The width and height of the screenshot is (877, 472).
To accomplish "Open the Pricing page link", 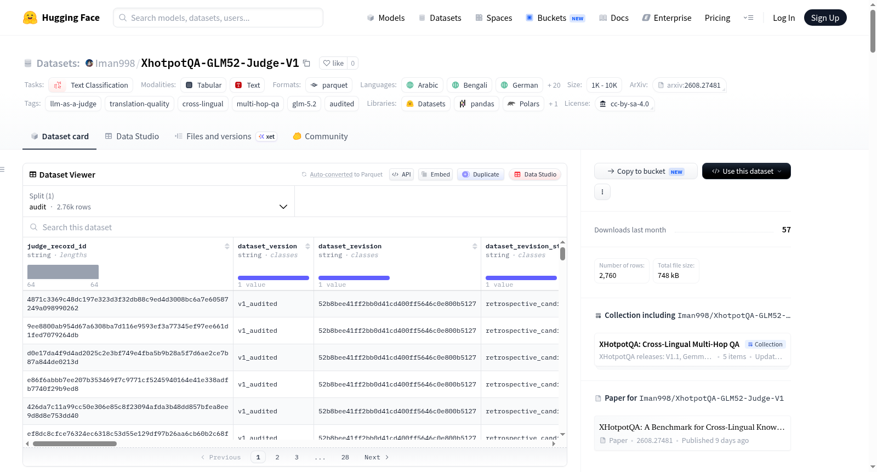I will point(717,18).
